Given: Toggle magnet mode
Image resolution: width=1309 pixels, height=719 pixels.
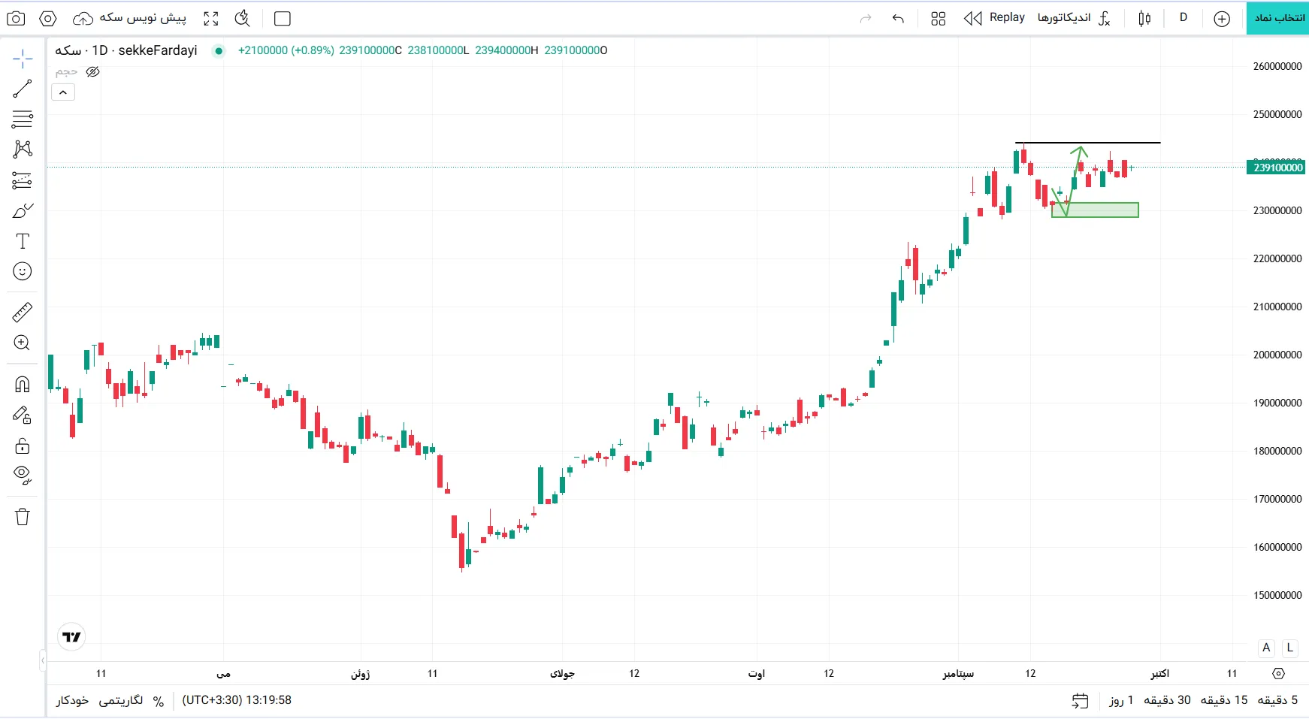Looking at the screenshot, I should (23, 385).
